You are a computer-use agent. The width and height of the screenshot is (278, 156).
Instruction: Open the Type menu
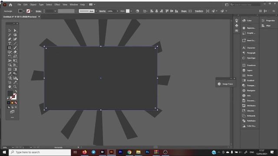(41, 5)
